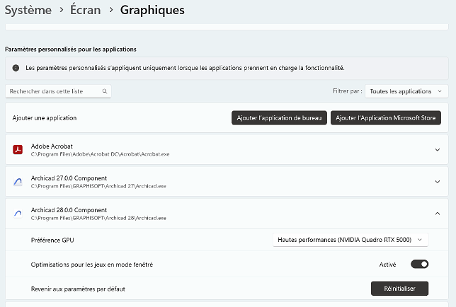This screenshot has width=456, height=307.
Task: Open the Préférence GPU dropdown
Action: tap(350, 240)
